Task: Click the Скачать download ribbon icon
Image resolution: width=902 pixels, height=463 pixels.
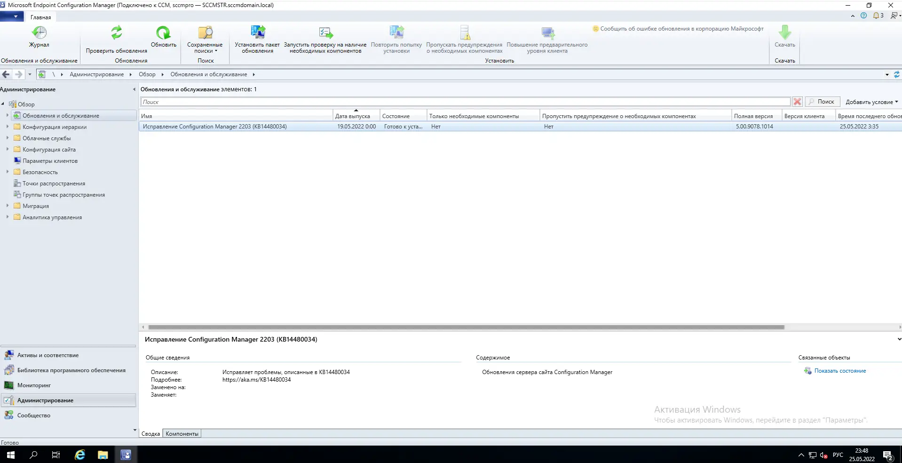Action: tap(785, 37)
